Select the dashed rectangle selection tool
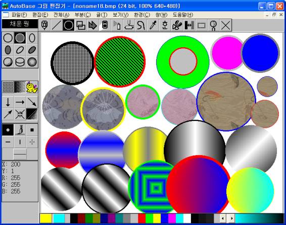Image resolution: width=286 pixels, height=225 pixels. [x=202, y=25]
